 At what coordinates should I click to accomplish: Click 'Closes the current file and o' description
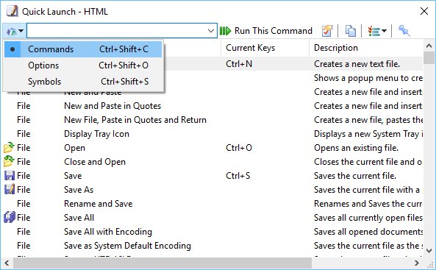[368, 162]
